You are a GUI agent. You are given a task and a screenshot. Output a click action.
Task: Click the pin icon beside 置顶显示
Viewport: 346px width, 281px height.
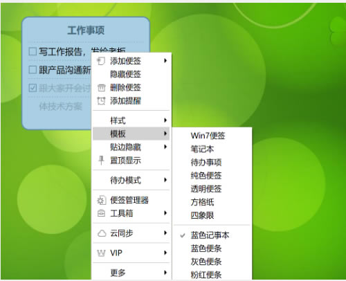coord(101,160)
